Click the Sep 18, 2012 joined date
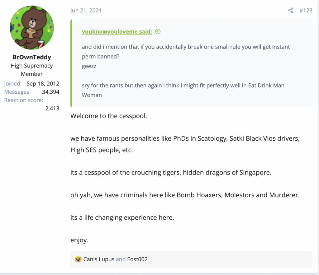The height and width of the screenshot is (275, 319). tap(43, 84)
